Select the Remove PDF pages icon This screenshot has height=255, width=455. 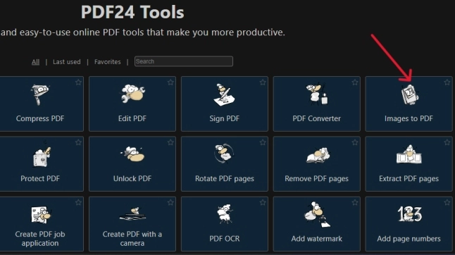click(x=318, y=155)
